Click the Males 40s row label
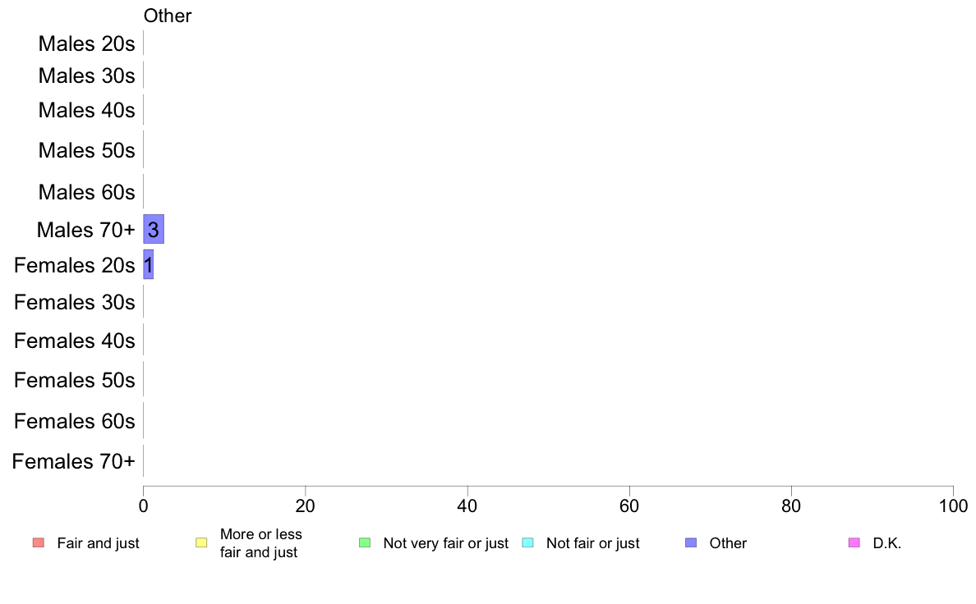Image resolution: width=976 pixels, height=604 pixels. [86, 110]
